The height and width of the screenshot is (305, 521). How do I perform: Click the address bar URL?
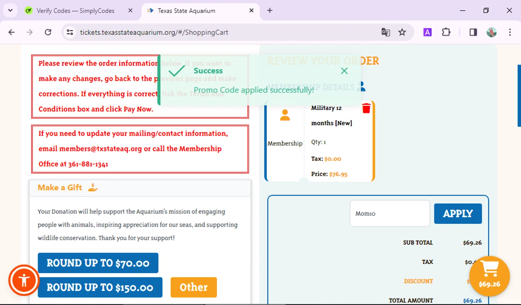(x=154, y=32)
